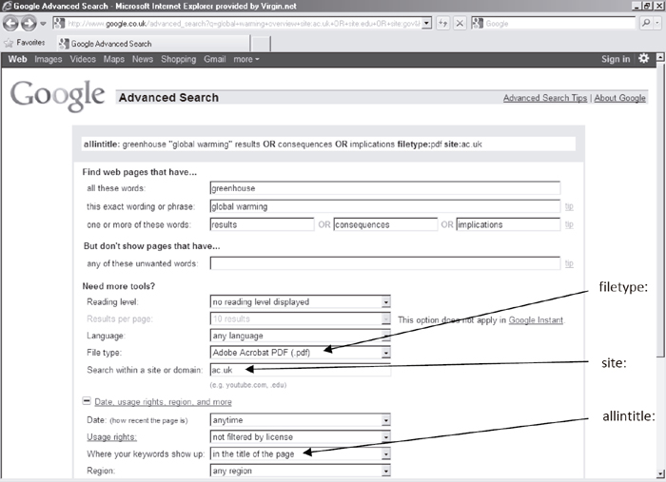Click the Search within a site or domain field
This screenshot has height=482, width=666.
click(x=300, y=370)
